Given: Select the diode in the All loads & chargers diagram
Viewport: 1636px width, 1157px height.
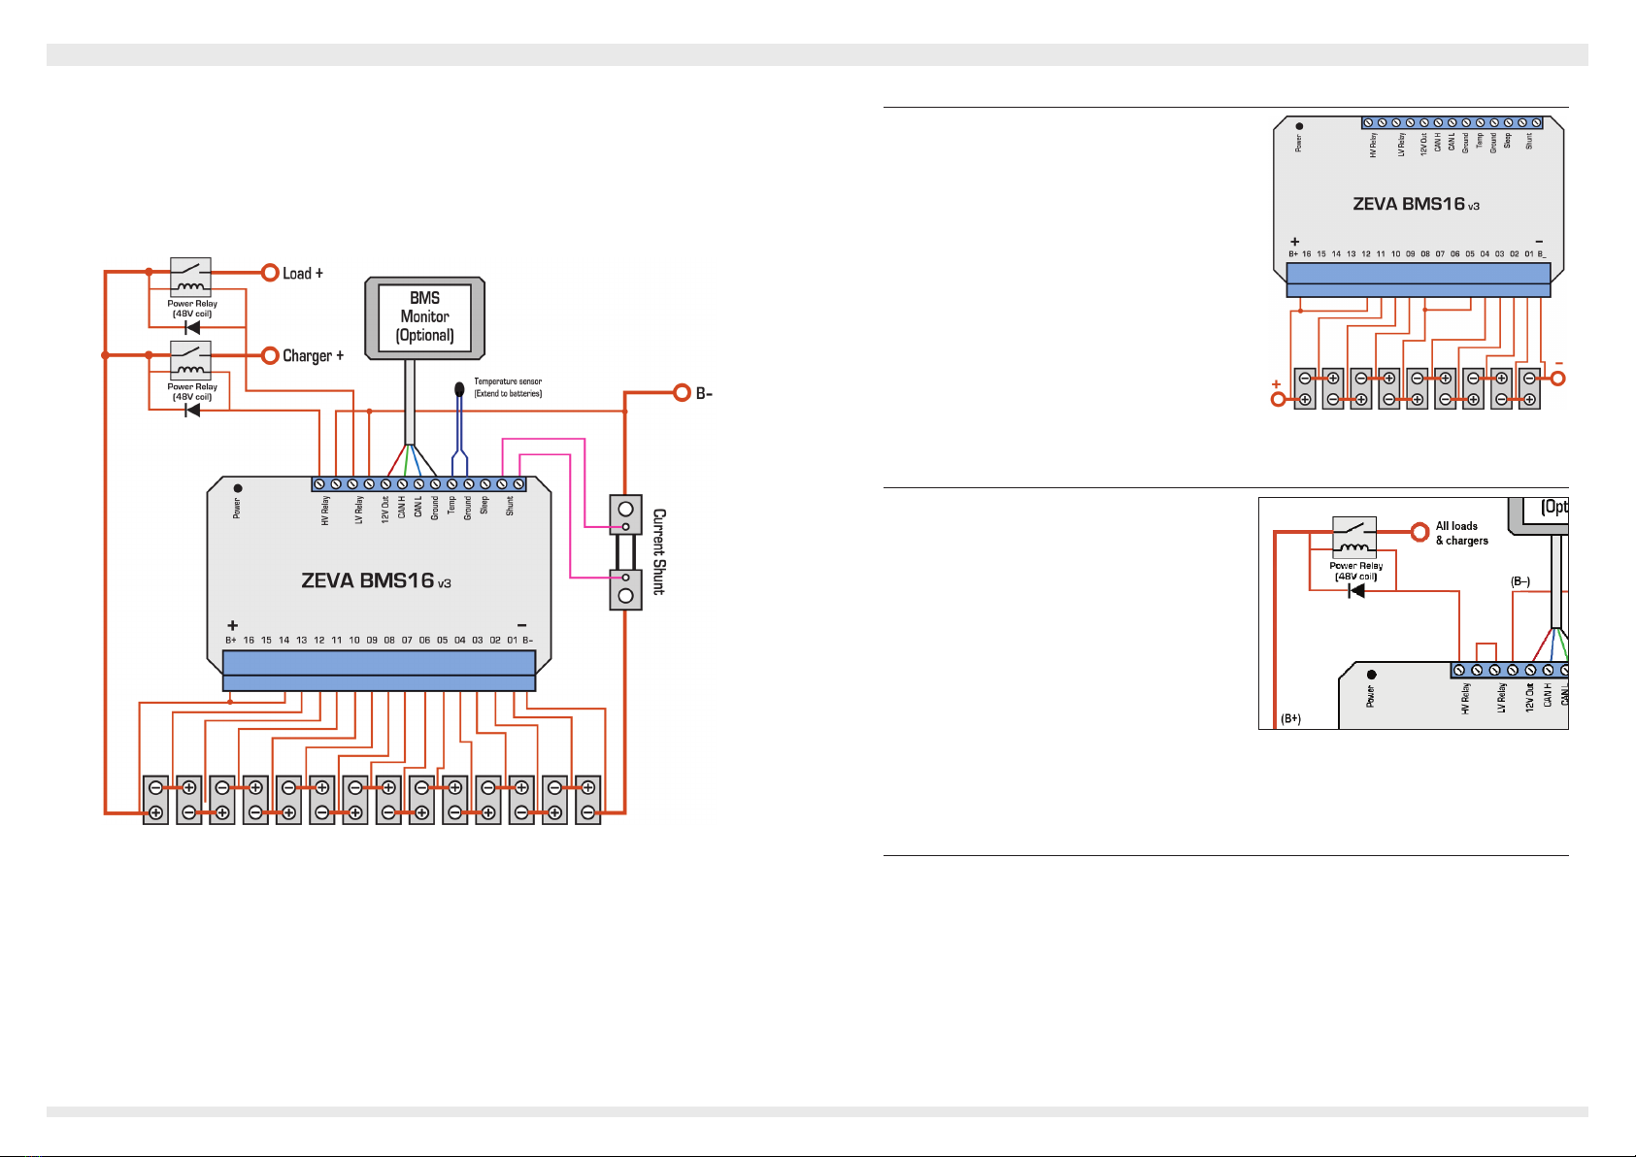Looking at the screenshot, I should point(1356,590).
